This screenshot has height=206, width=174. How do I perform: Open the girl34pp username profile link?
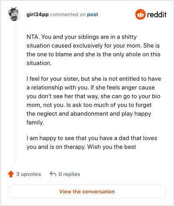37,14
